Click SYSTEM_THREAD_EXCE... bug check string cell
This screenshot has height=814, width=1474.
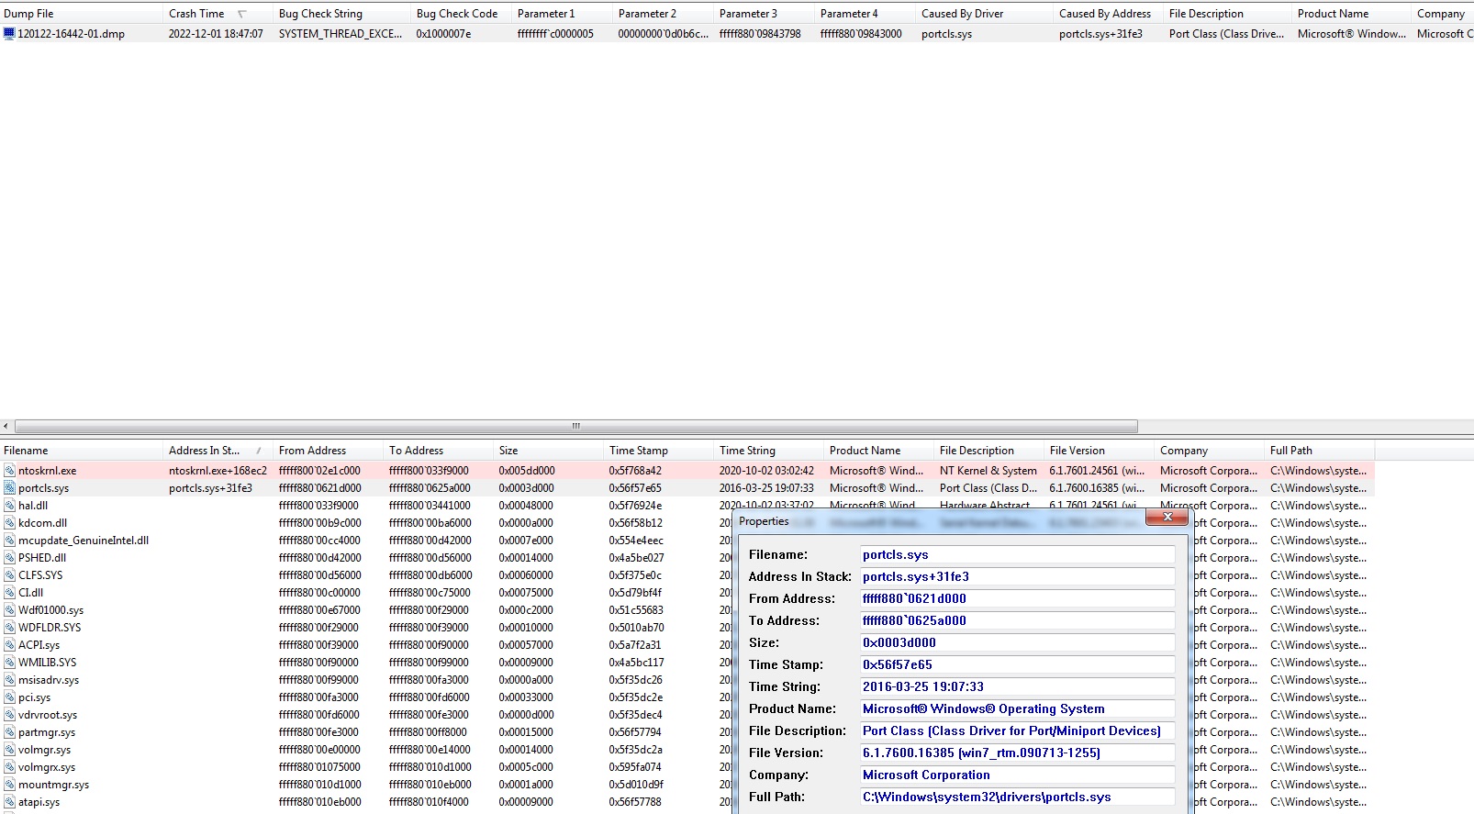[341, 34]
